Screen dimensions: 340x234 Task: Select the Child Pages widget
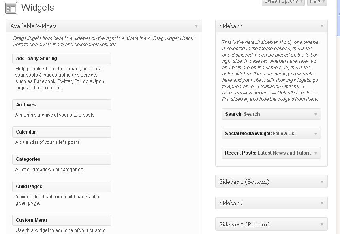coord(61,187)
